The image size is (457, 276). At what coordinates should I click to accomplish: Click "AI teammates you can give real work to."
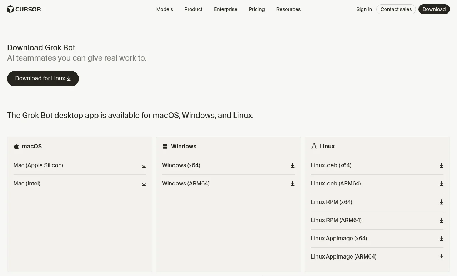[77, 58]
